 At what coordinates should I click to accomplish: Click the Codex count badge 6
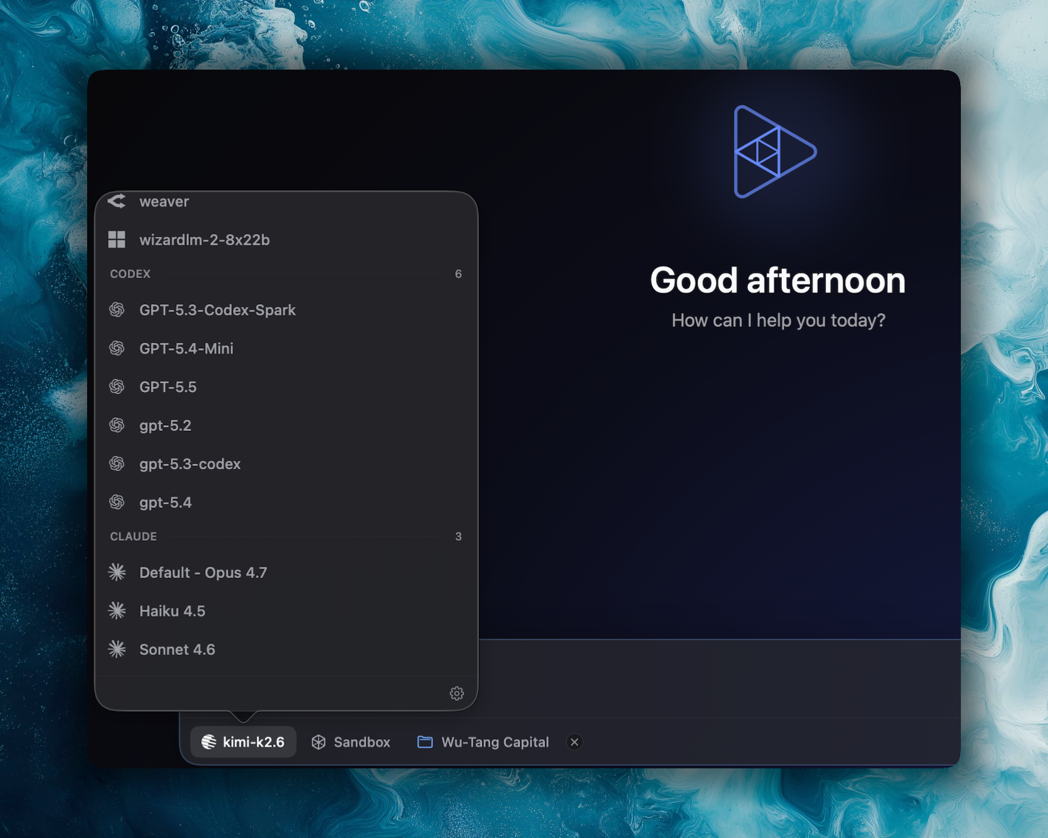pos(458,274)
